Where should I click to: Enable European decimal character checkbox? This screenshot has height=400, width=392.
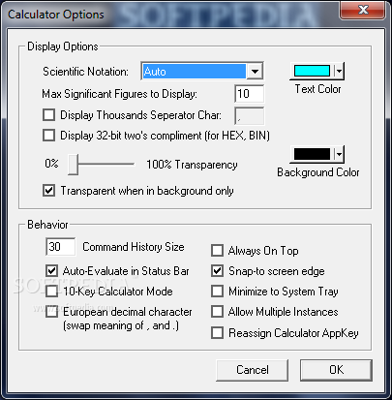coord(52,312)
